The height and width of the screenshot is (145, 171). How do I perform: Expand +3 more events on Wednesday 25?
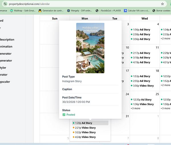click(x=135, y=108)
